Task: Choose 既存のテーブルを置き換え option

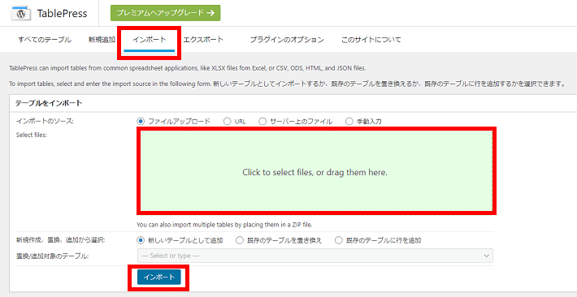Action: coord(240,240)
